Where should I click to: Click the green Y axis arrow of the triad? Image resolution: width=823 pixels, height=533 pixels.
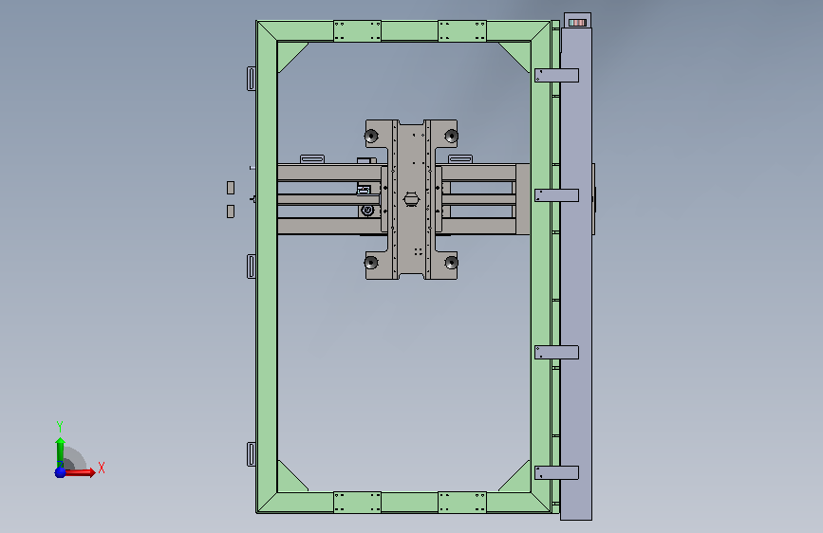click(x=60, y=452)
